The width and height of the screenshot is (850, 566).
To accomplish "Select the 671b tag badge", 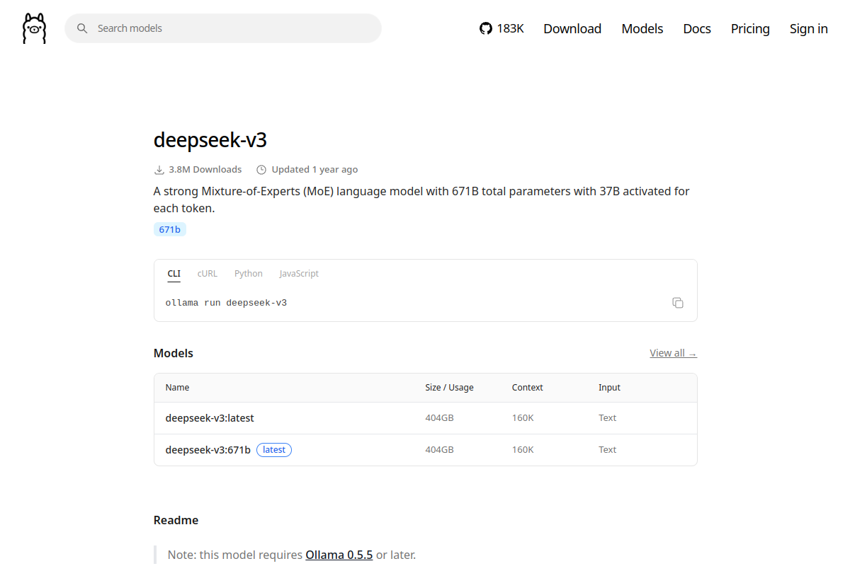I will pyautogui.click(x=170, y=229).
